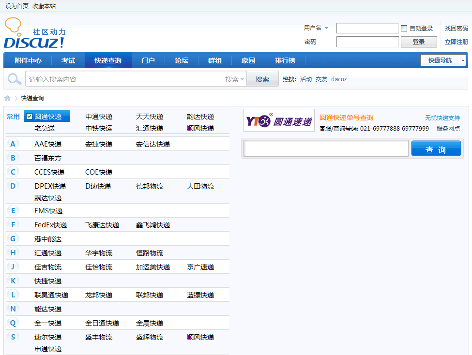Click the letter Q index icon
The image size is (472, 355).
13,323
